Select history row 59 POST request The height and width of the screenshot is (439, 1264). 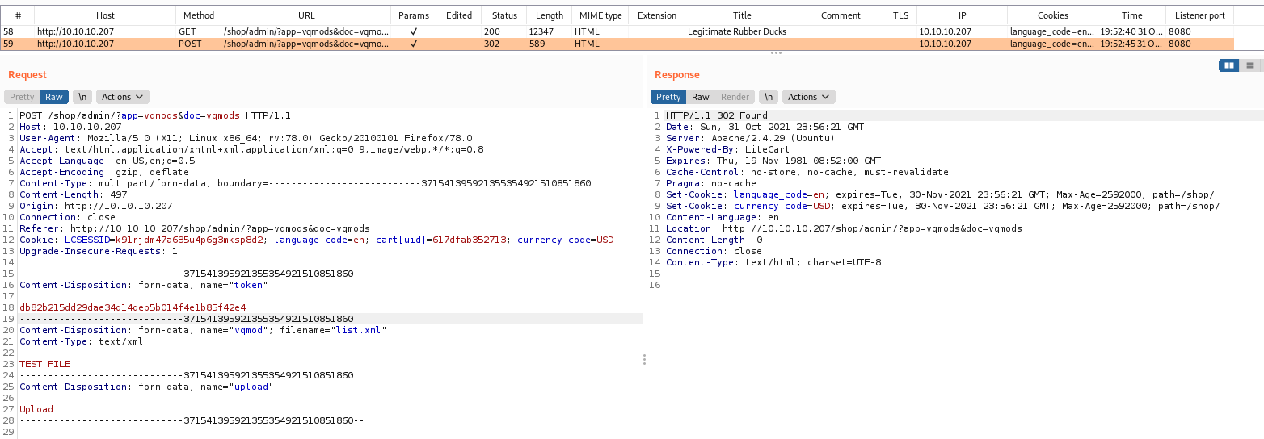[x=617, y=44]
